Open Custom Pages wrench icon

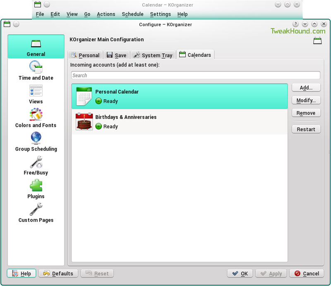click(x=36, y=209)
